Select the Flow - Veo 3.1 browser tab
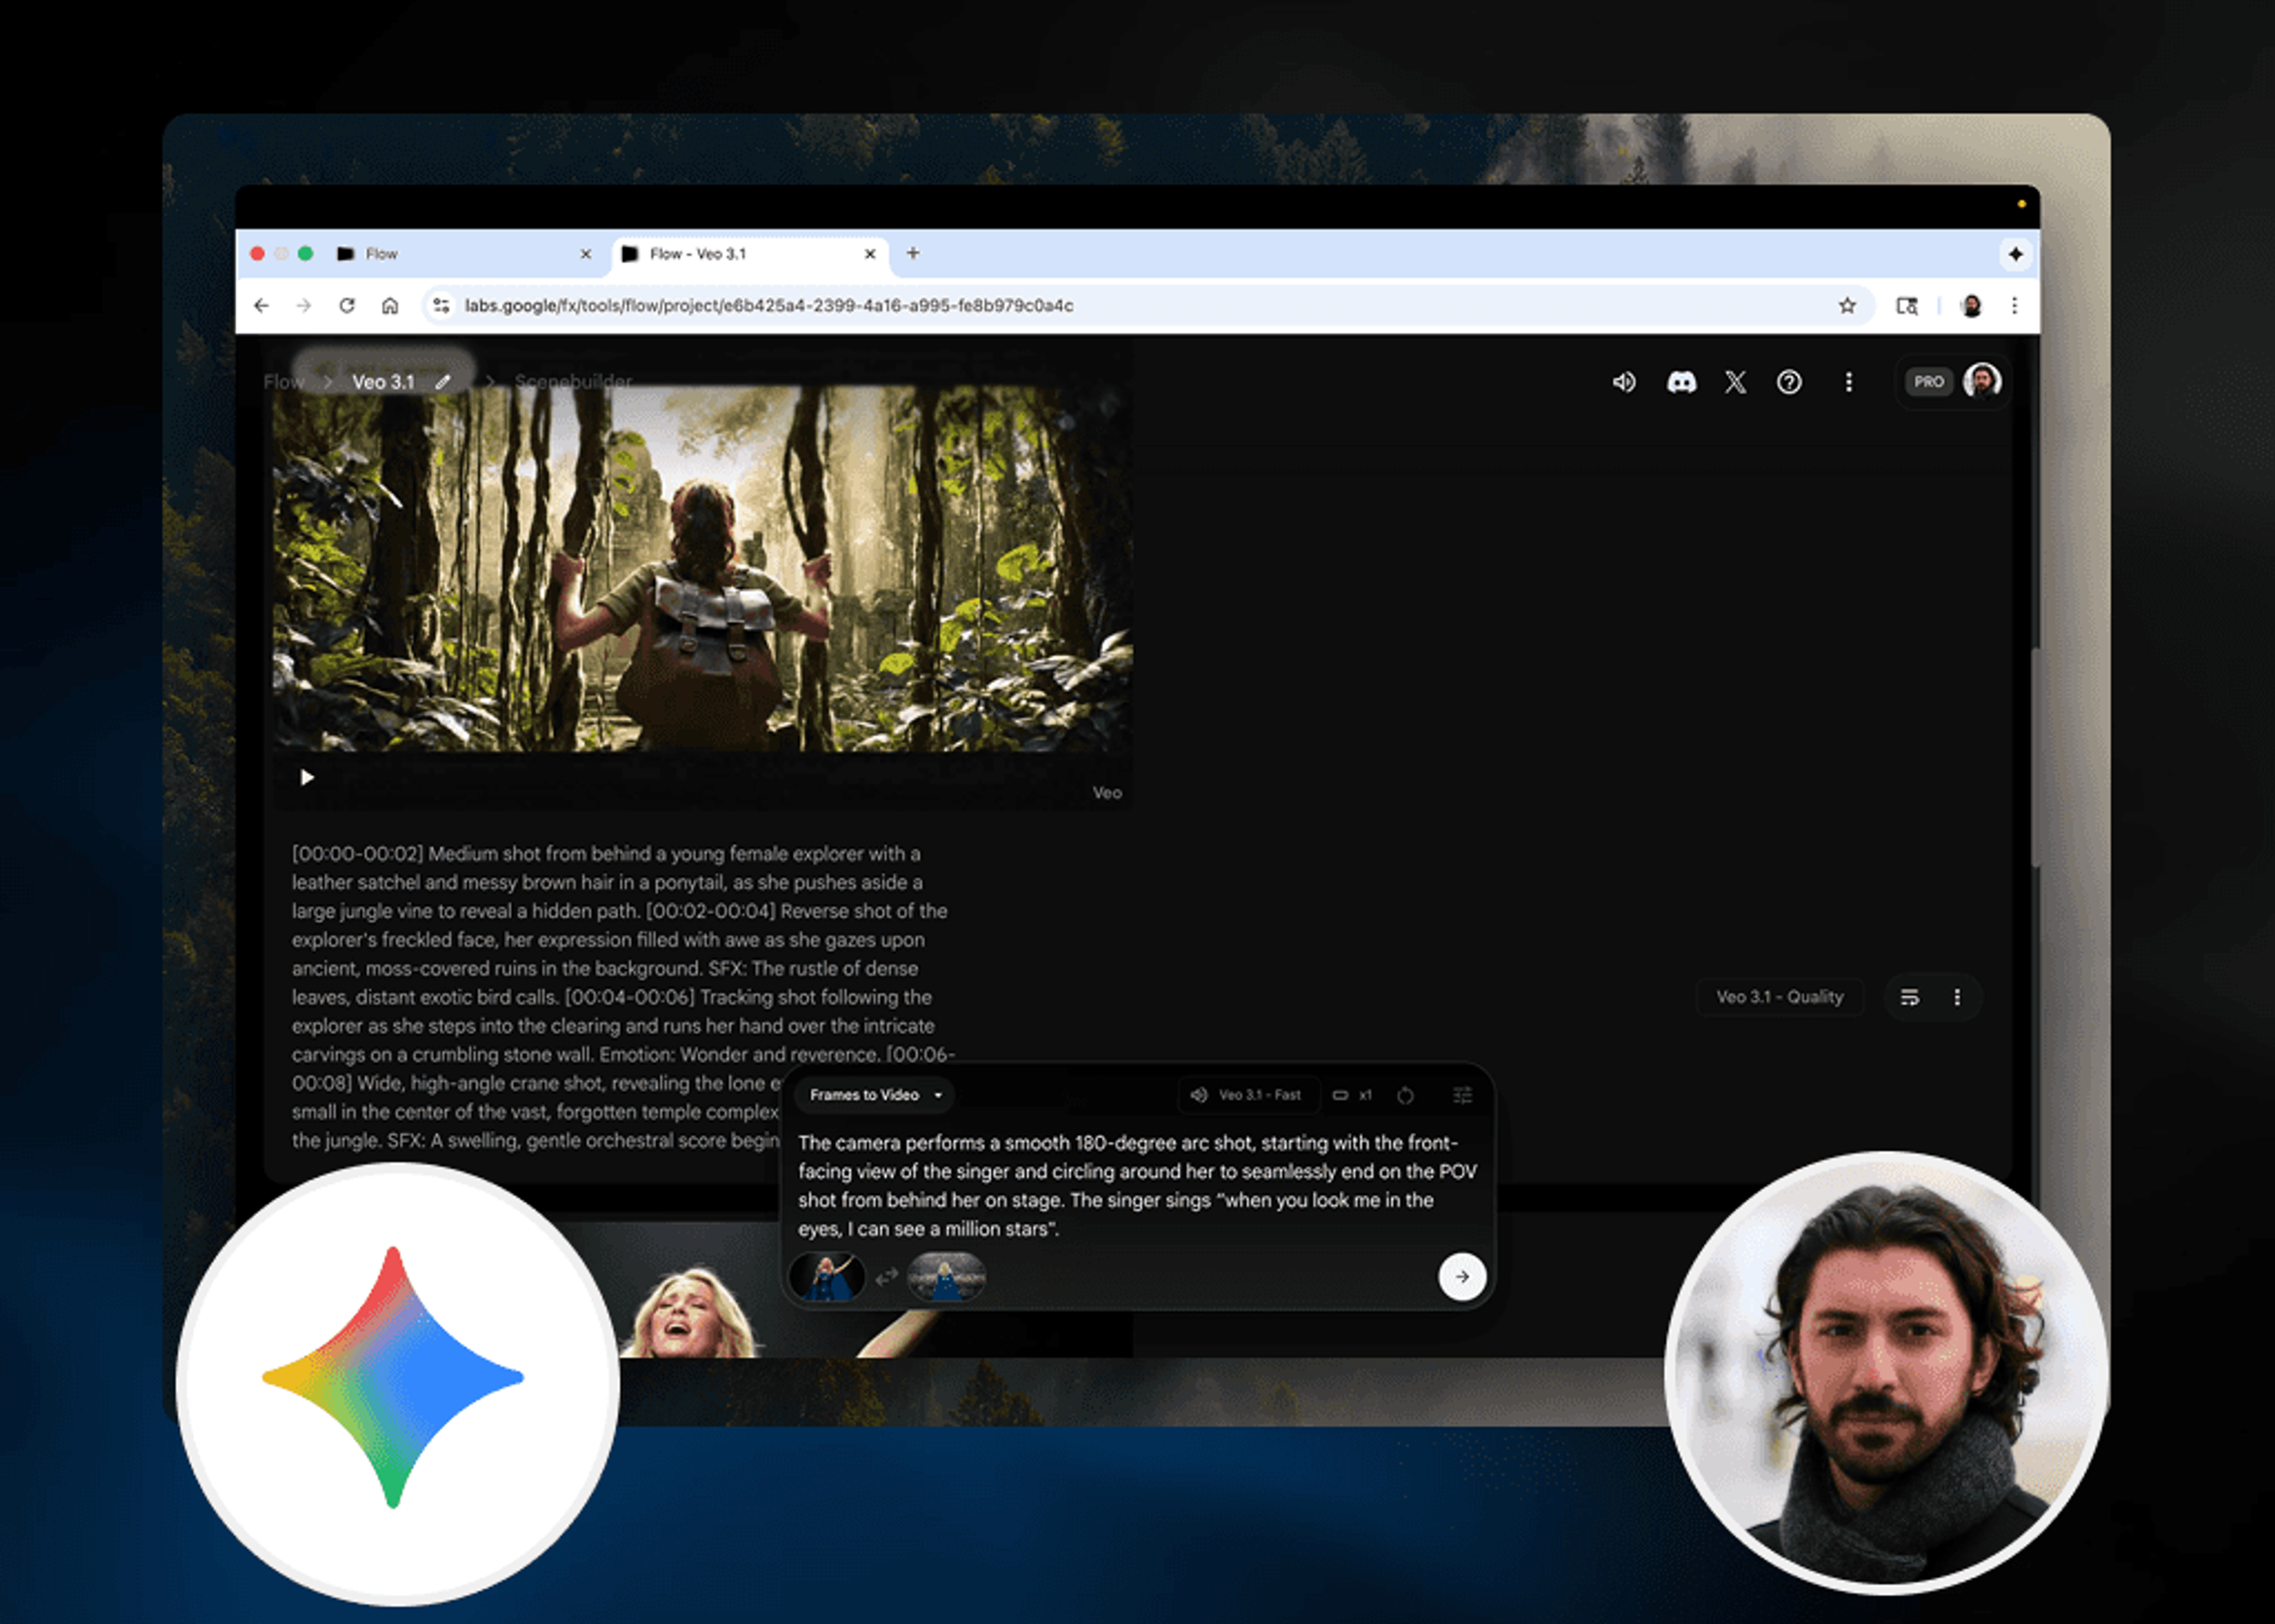2275x1624 pixels. (x=750, y=254)
